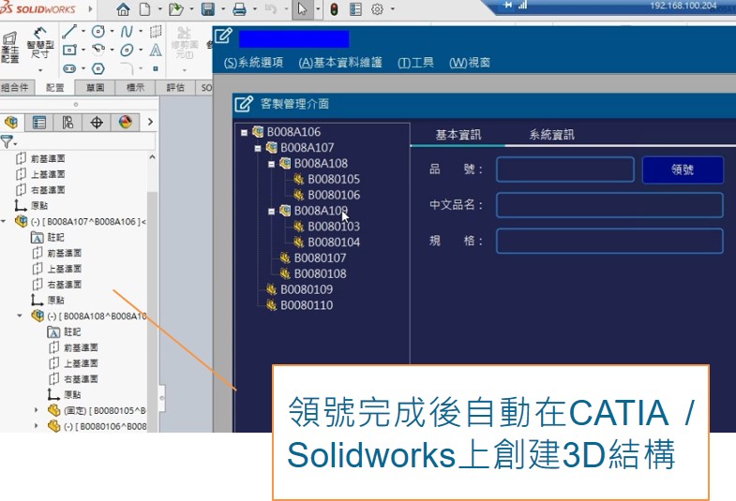Screen dimensions: 736x501
Task: Switch to the 組合件 ribbon tab
Action: [15, 88]
